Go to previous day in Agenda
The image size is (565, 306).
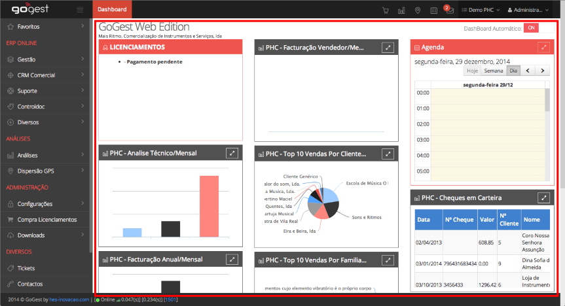(x=528, y=71)
